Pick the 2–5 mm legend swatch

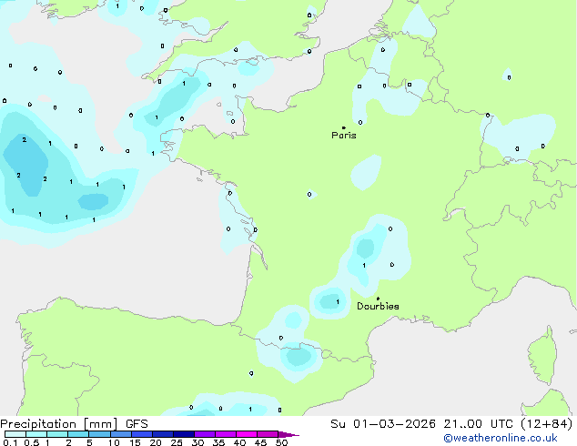click(x=78, y=434)
